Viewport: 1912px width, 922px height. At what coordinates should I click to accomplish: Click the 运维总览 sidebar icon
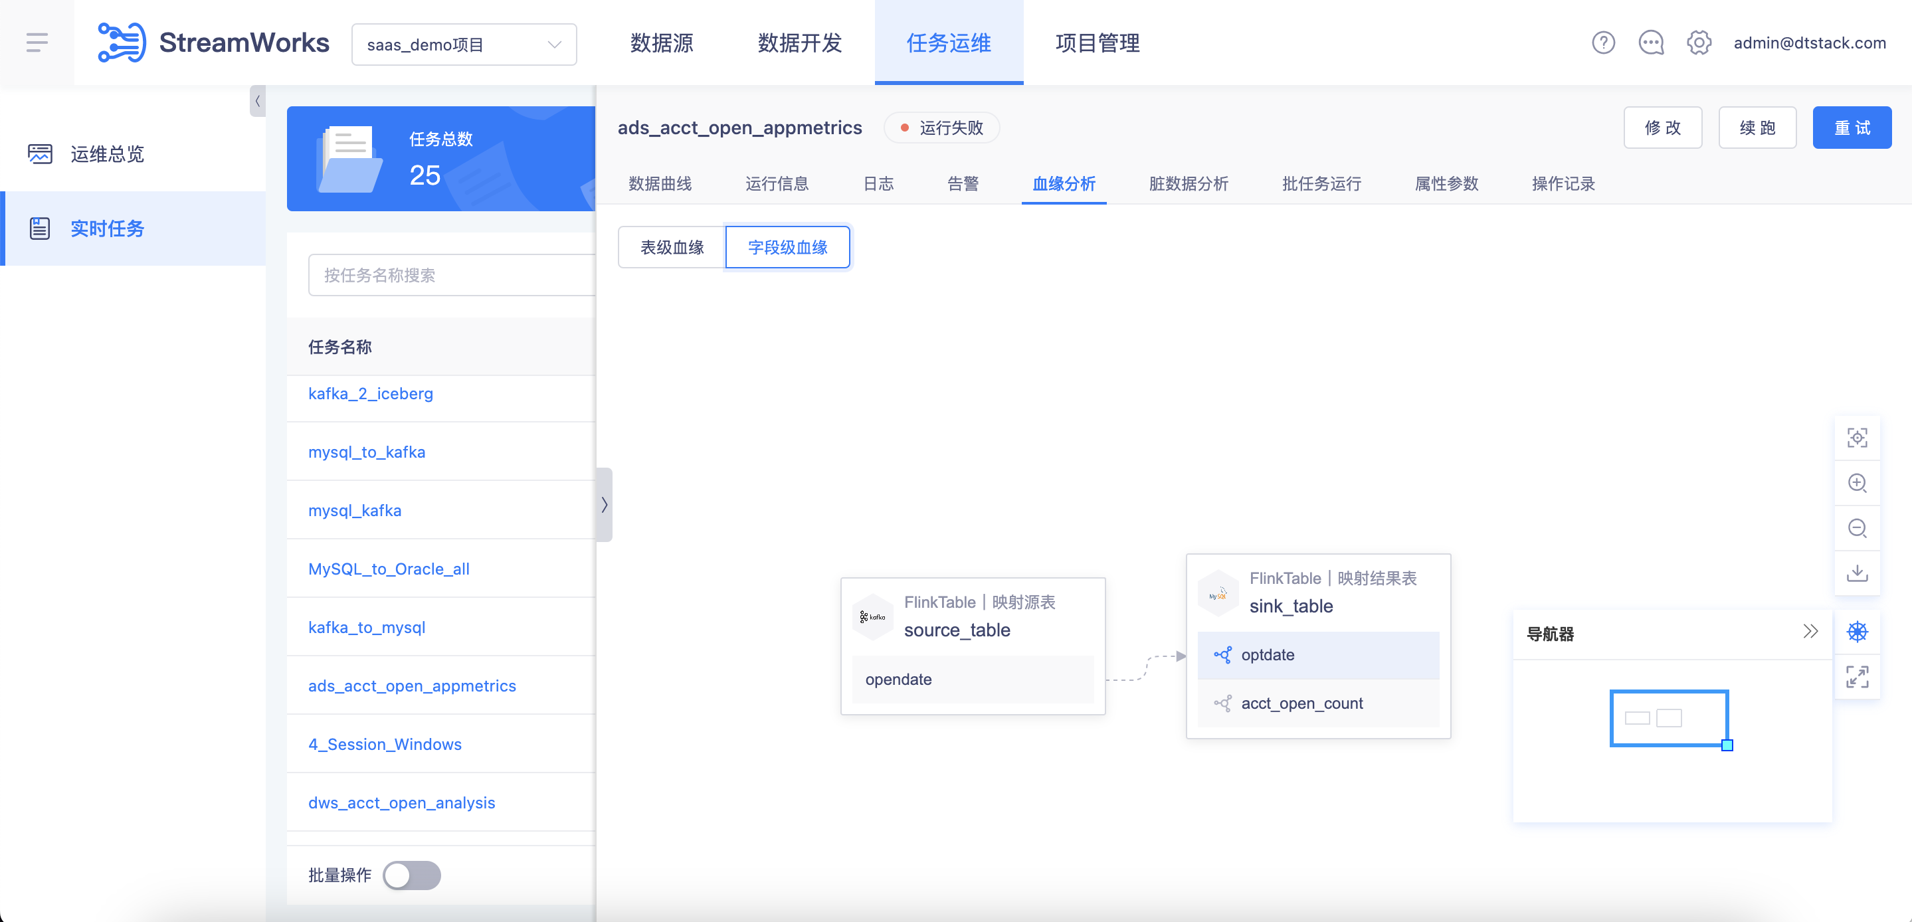click(x=40, y=153)
